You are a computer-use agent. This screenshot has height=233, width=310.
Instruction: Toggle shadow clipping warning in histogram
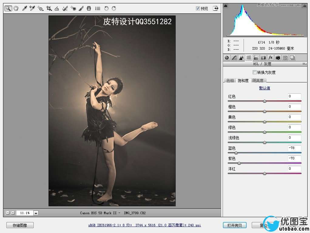[x=225, y=5]
